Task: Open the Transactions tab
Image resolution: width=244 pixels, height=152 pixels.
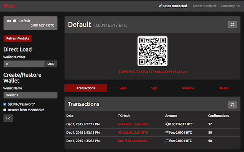Action: pyautogui.click(x=85, y=88)
